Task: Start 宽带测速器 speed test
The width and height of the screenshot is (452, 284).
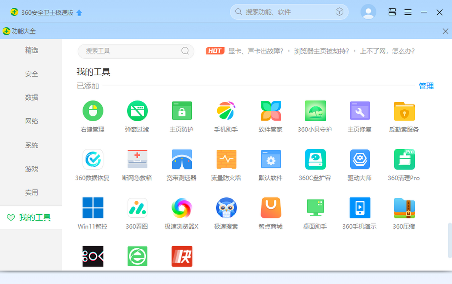Action: 182,159
